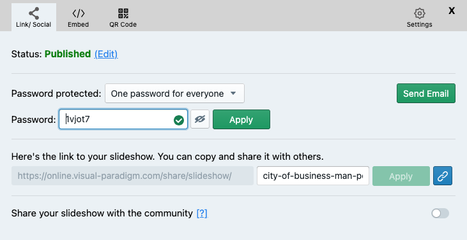Open Settings via the gear icon
467x240 pixels.
pos(419,13)
